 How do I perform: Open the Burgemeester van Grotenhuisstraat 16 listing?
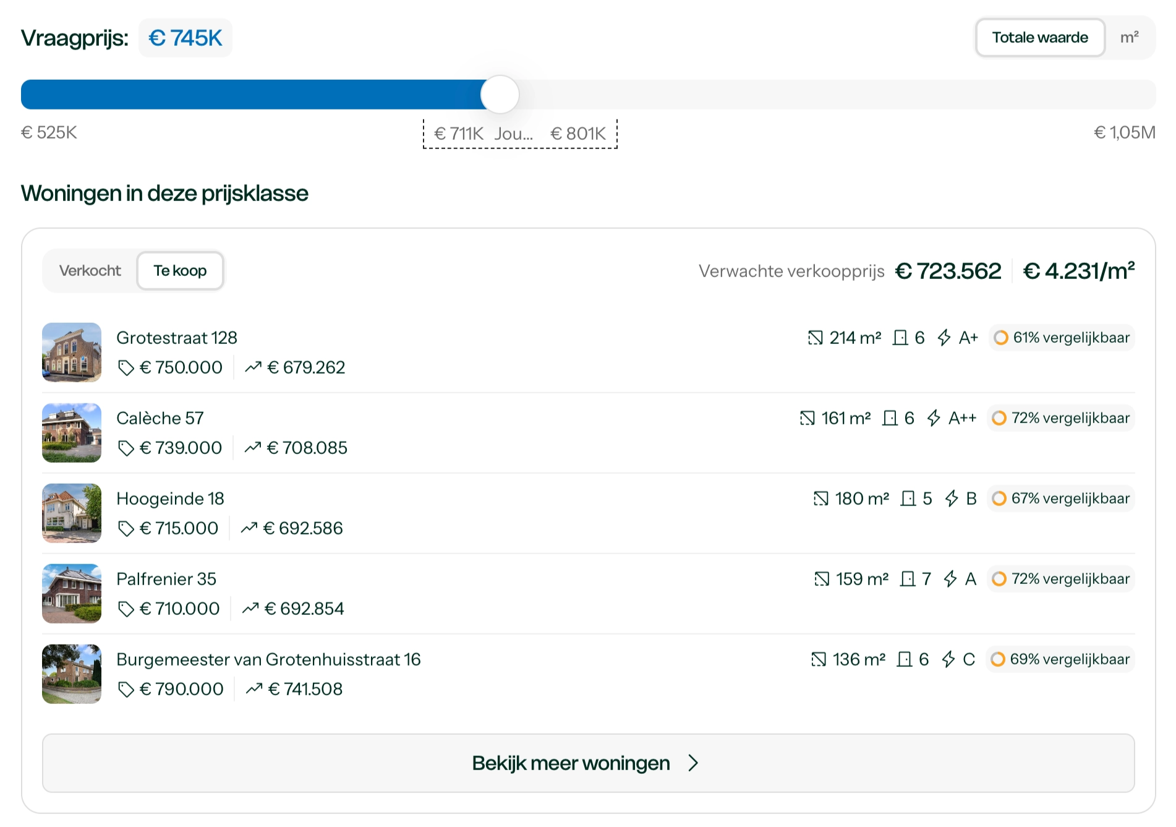coord(268,659)
